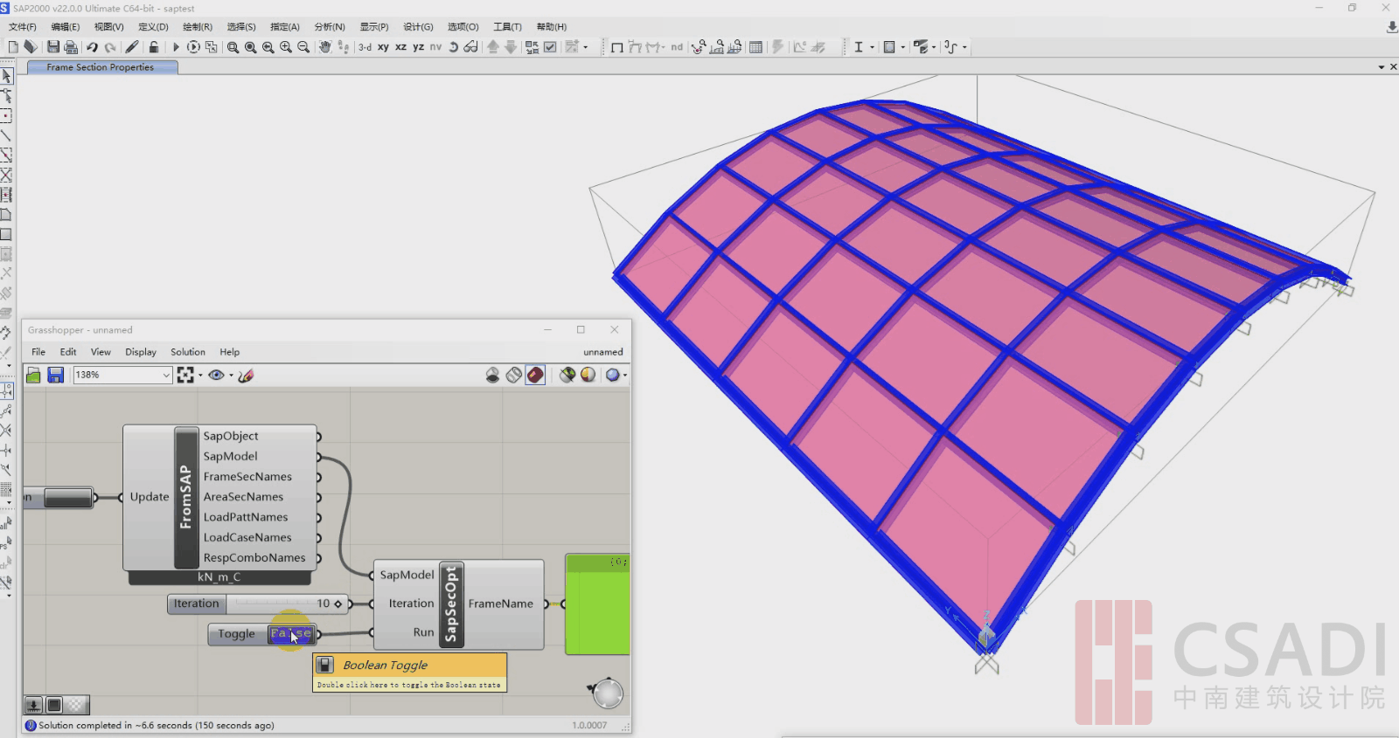This screenshot has width=1399, height=738.
Task: Select the pan hand tool
Action: click(x=325, y=47)
